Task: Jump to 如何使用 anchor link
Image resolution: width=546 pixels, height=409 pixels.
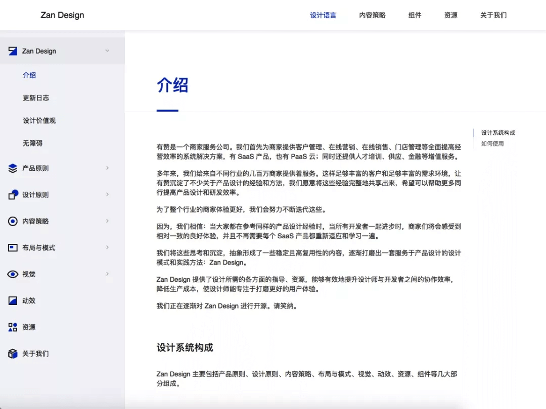Action: click(492, 143)
